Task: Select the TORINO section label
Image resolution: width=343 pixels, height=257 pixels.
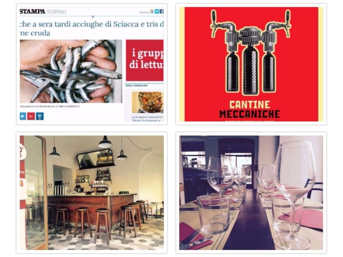Action: [56, 12]
